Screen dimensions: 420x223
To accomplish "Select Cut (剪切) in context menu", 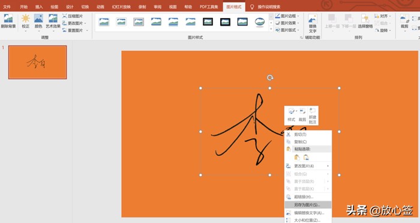I will click(308, 134).
